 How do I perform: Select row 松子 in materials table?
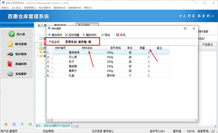tap(108, 62)
